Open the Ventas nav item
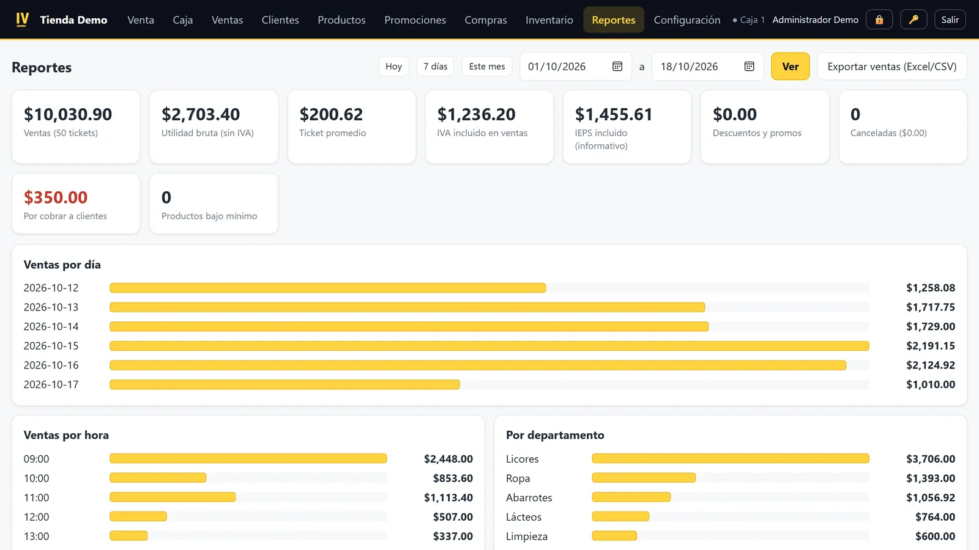Viewport: 979px width, 550px height. pyautogui.click(x=227, y=20)
